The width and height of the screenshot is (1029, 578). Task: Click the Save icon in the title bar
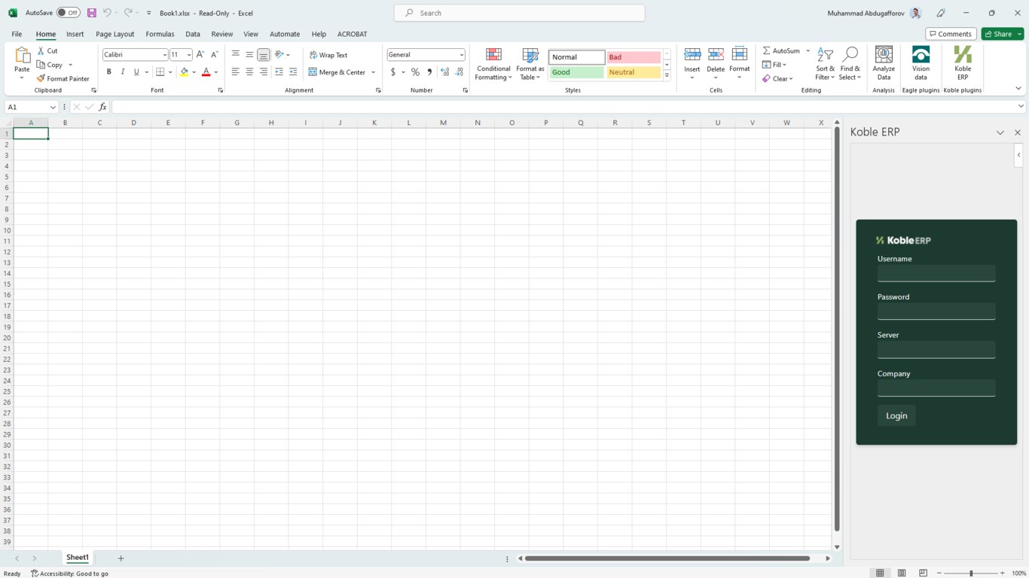pyautogui.click(x=91, y=13)
